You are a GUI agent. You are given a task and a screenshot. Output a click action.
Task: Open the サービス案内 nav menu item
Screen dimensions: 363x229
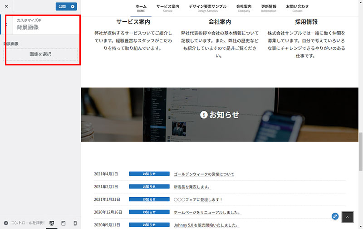(x=167, y=8)
